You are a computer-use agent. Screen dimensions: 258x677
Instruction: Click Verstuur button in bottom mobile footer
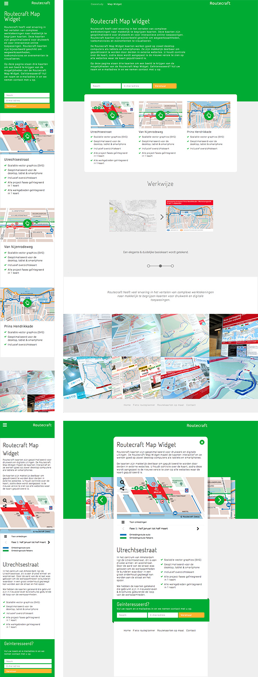tap(28, 671)
